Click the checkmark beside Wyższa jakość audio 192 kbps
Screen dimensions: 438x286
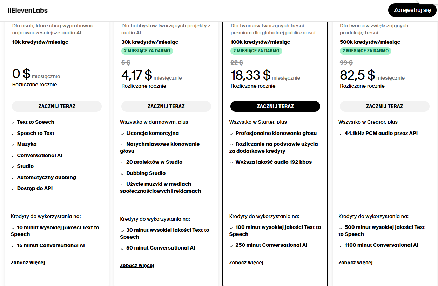[x=232, y=163]
